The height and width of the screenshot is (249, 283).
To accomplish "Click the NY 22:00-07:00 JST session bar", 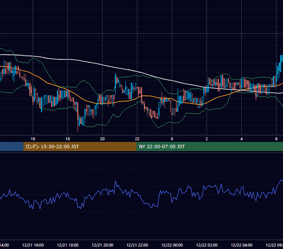I will 209,146.
